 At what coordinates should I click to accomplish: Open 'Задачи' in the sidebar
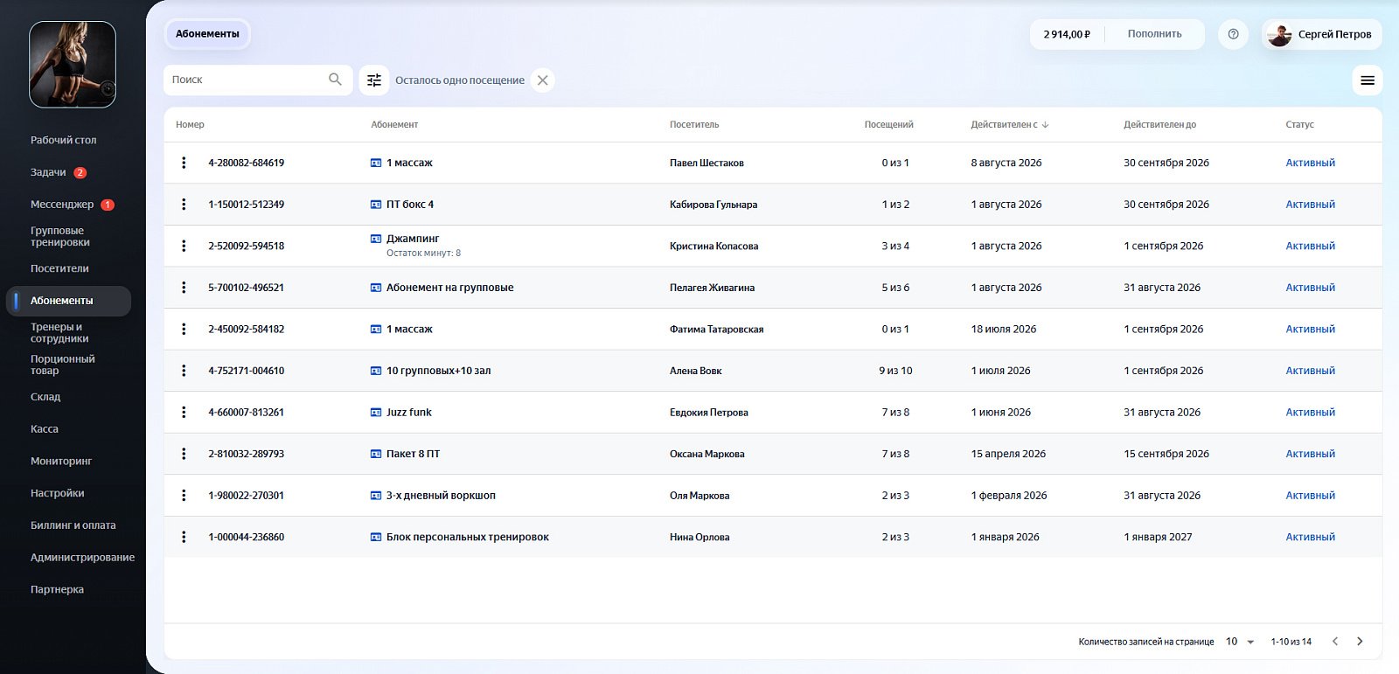pyautogui.click(x=48, y=172)
